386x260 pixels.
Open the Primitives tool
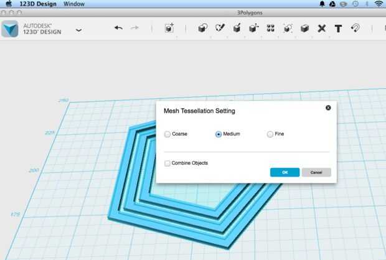[202, 28]
